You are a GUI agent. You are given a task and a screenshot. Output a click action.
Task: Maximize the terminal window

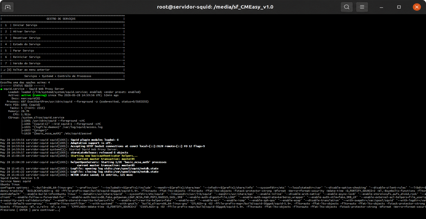(x=399, y=7)
